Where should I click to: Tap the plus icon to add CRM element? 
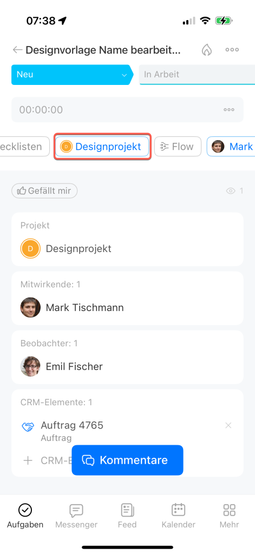click(x=28, y=460)
